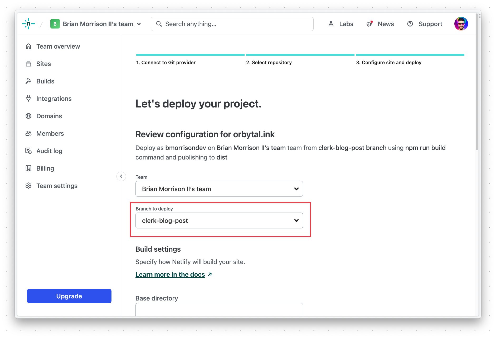496x338 pixels.
Task: Select the Team settings gear icon
Action: click(x=28, y=186)
